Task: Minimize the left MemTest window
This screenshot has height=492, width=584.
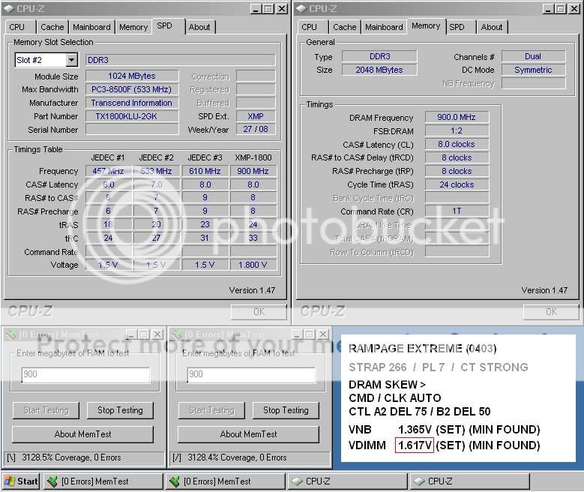Action: click(130, 334)
